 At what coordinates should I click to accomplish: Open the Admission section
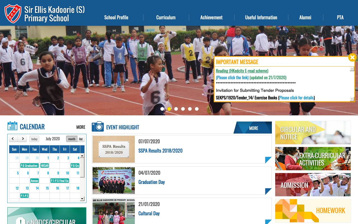point(313,185)
